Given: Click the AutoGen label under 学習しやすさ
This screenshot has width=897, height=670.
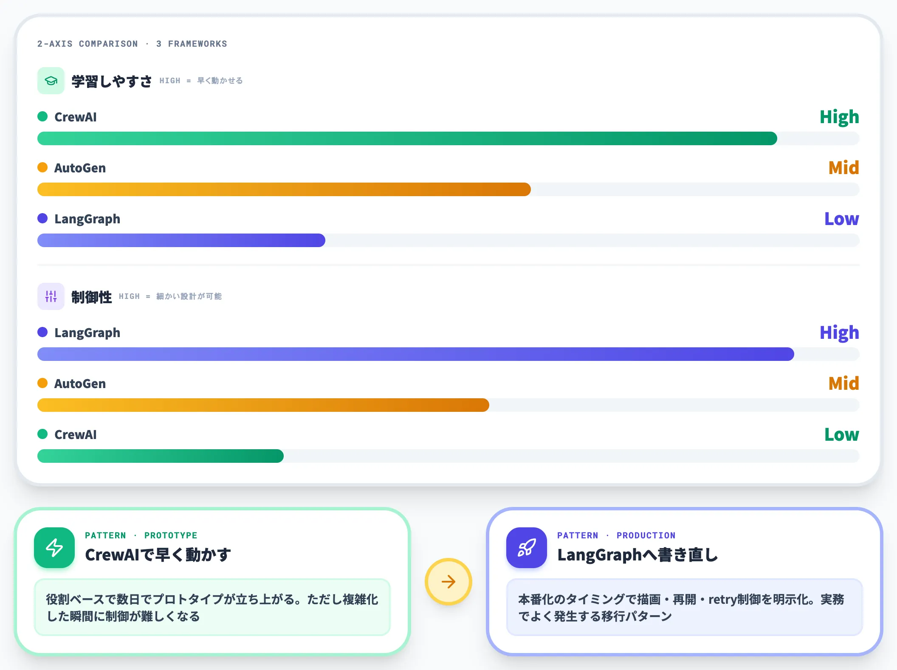Looking at the screenshot, I should (80, 168).
